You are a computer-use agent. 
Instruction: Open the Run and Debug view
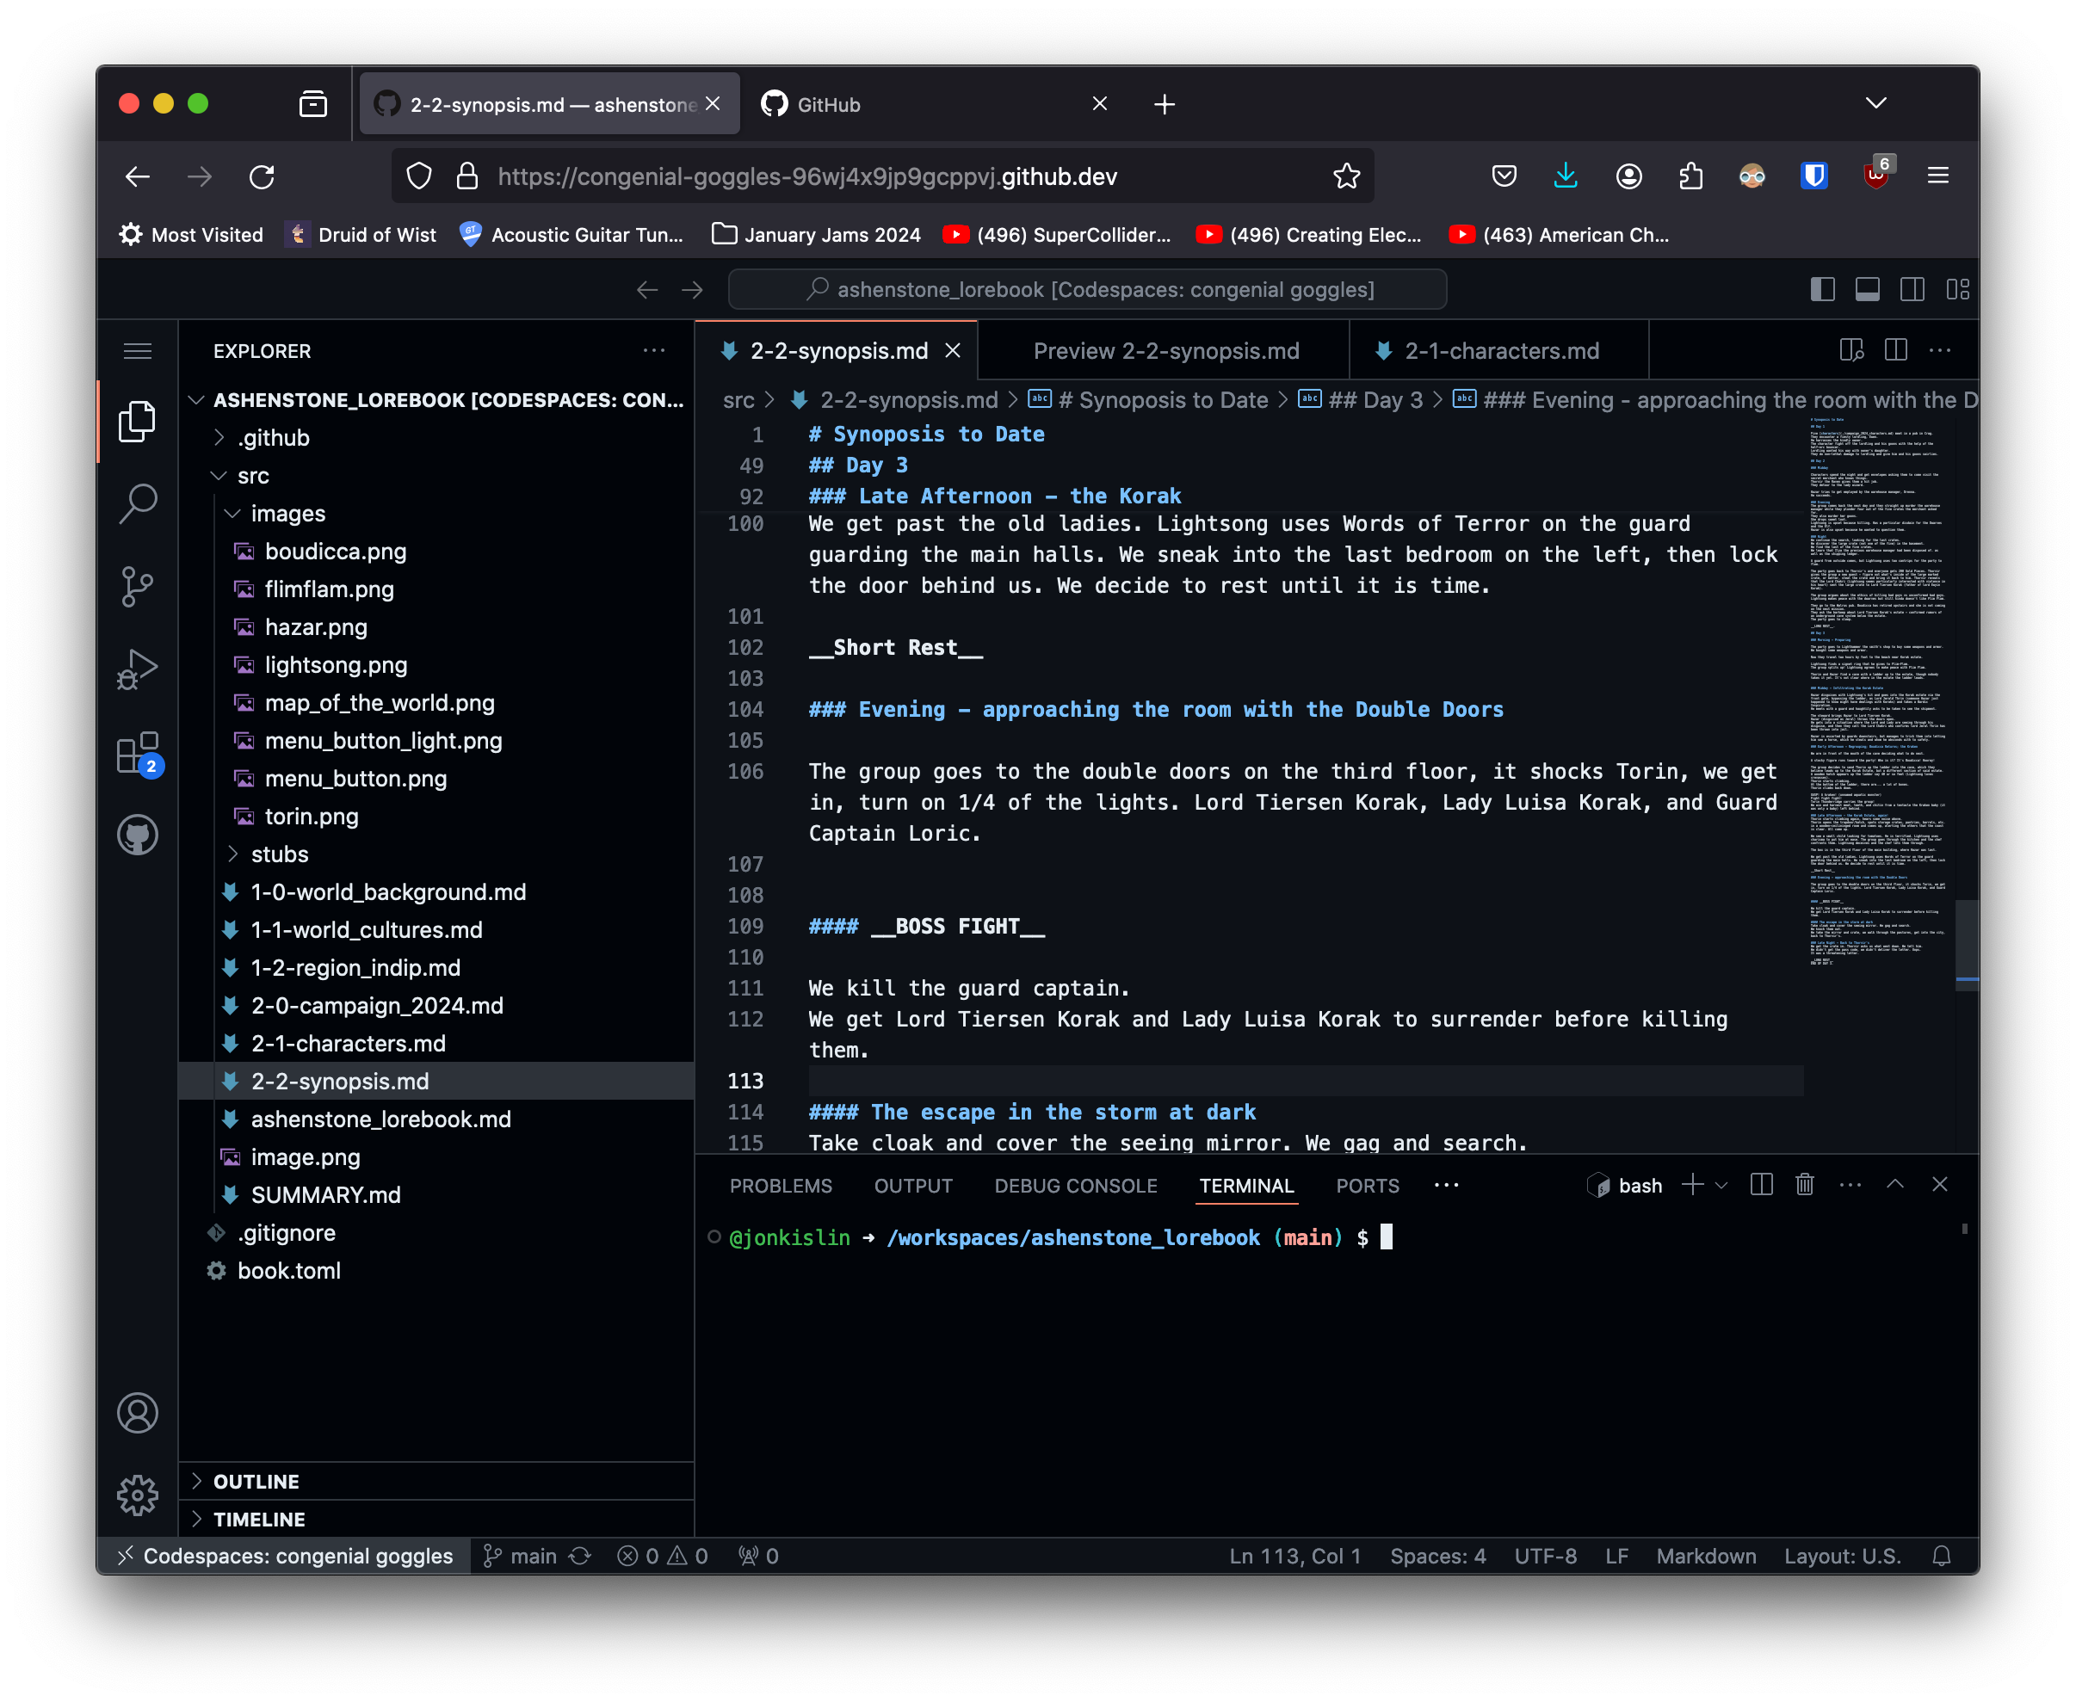pos(138,669)
